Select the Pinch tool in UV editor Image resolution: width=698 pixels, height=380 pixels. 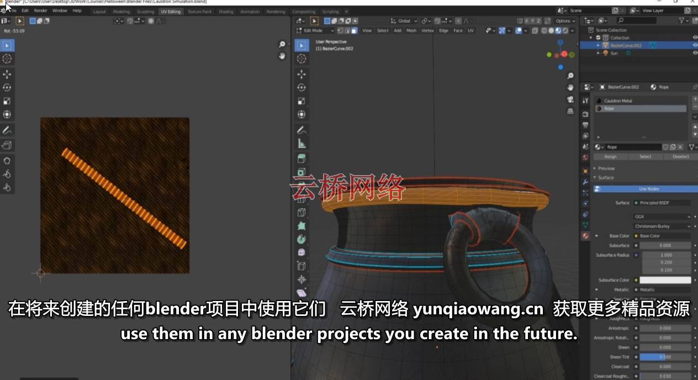coord(7,187)
